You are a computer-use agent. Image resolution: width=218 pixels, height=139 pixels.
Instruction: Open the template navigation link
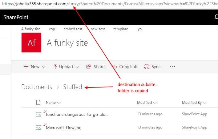click(x=121, y=29)
